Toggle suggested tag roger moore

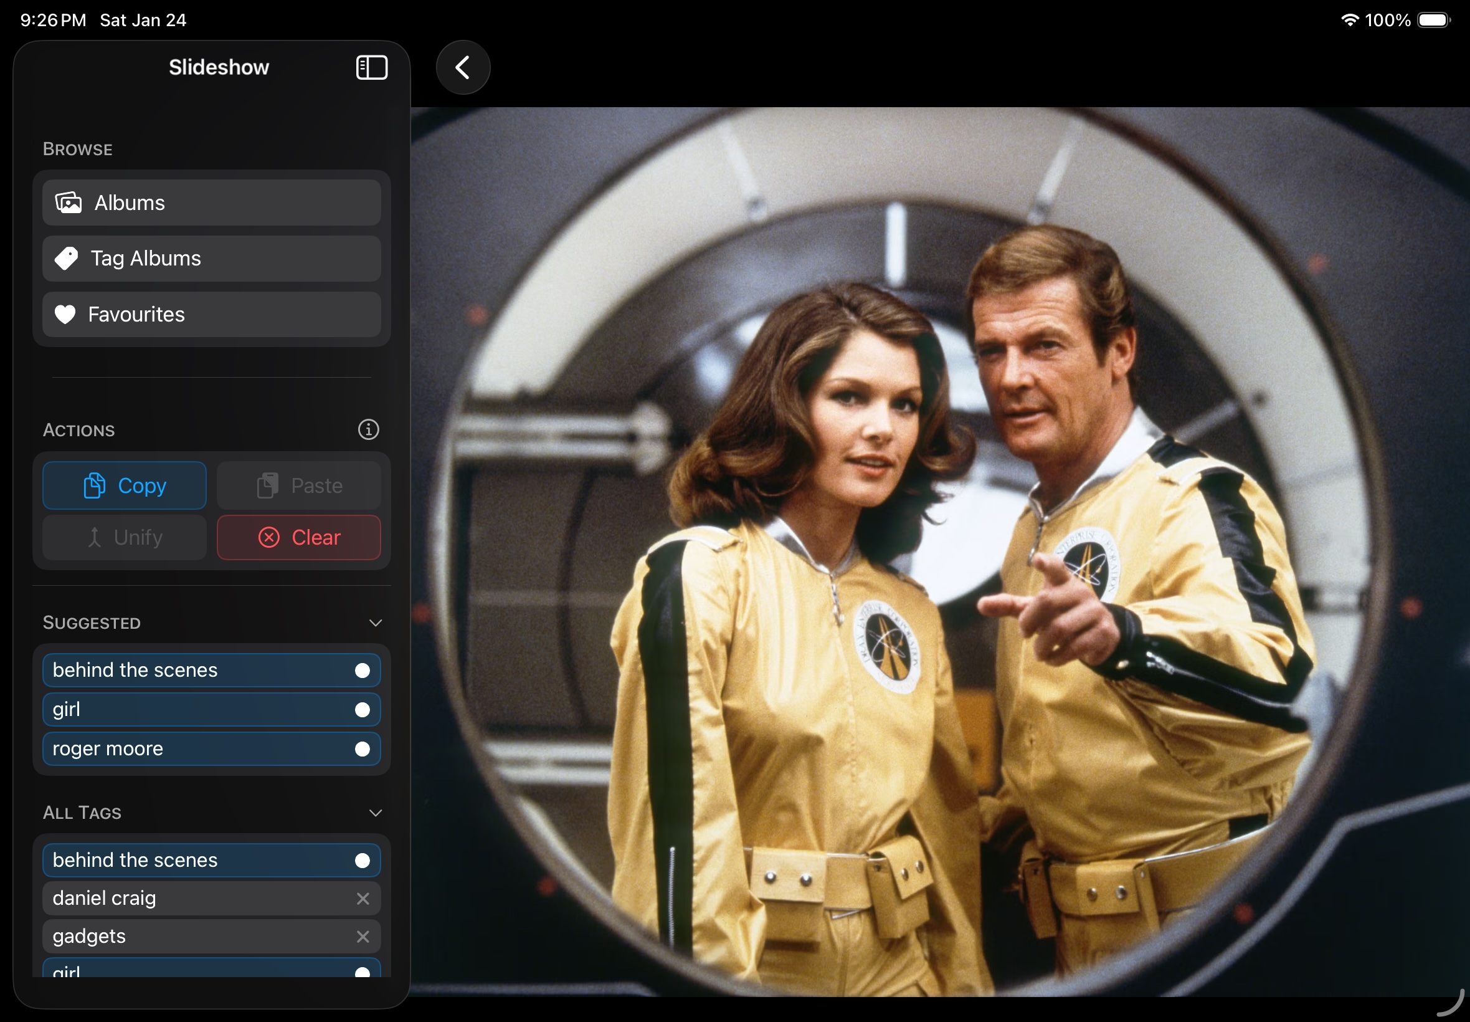coord(211,748)
